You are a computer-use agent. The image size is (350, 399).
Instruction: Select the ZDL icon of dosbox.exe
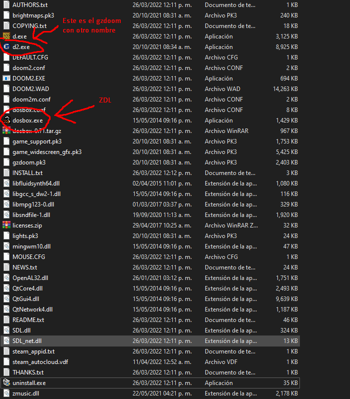tap(7, 120)
